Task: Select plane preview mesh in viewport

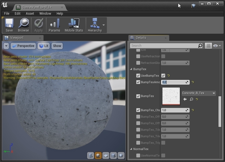Action: coord(106,155)
